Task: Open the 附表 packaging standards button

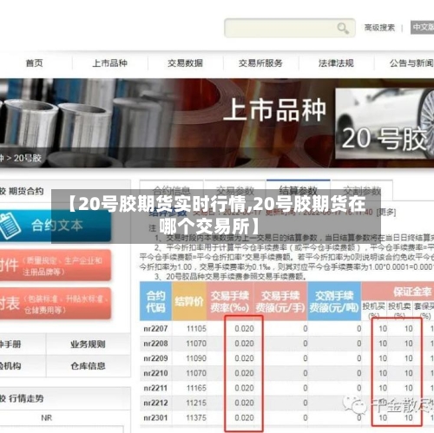Action: (x=56, y=304)
